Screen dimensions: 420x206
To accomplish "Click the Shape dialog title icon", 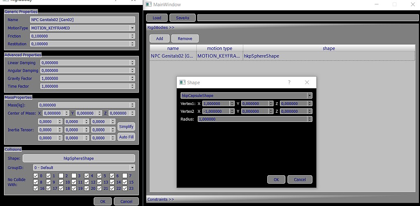I will point(182,82).
